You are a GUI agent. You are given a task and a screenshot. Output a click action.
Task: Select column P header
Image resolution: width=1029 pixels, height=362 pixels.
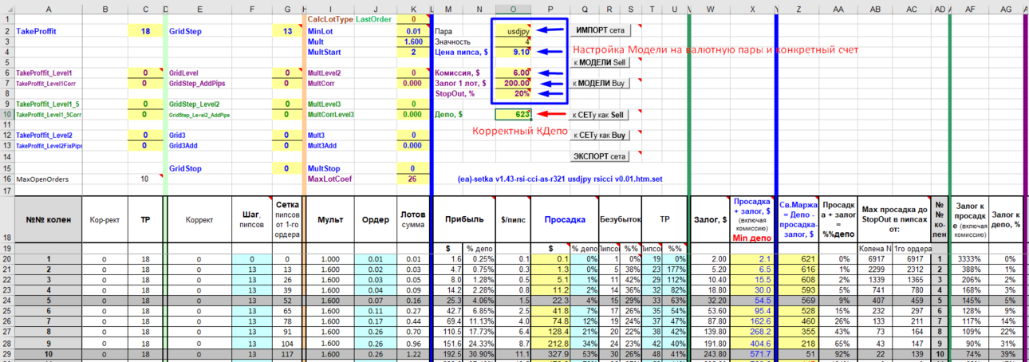[550, 9]
